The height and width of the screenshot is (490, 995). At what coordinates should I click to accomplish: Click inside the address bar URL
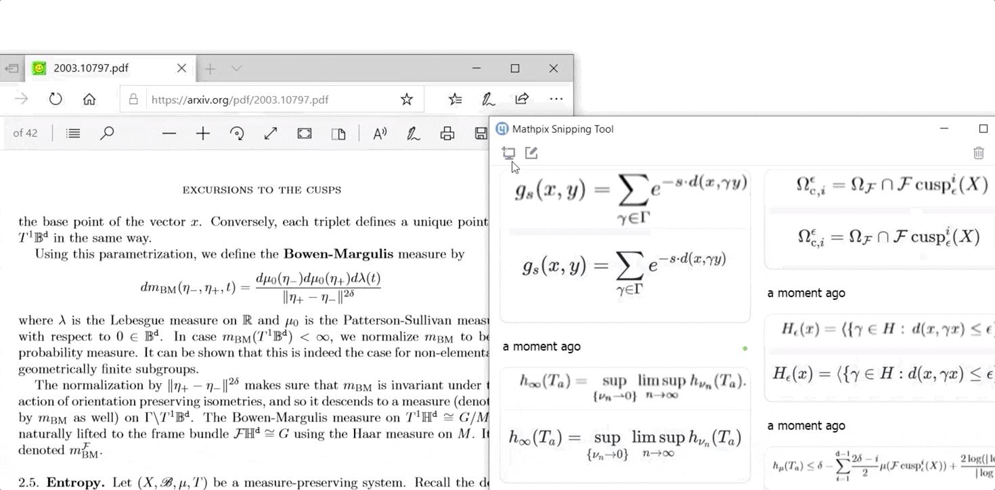271,99
